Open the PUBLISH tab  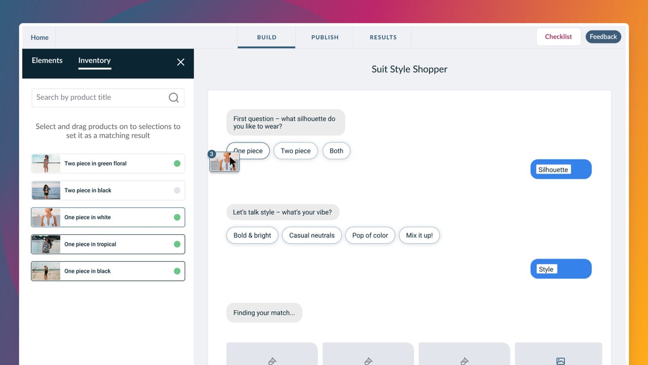[325, 37]
